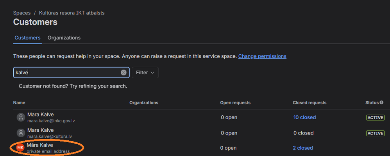Image resolution: width=390 pixels, height=156 pixels.
Task: Open the 2 closed requests link
Action: pyautogui.click(x=303, y=148)
